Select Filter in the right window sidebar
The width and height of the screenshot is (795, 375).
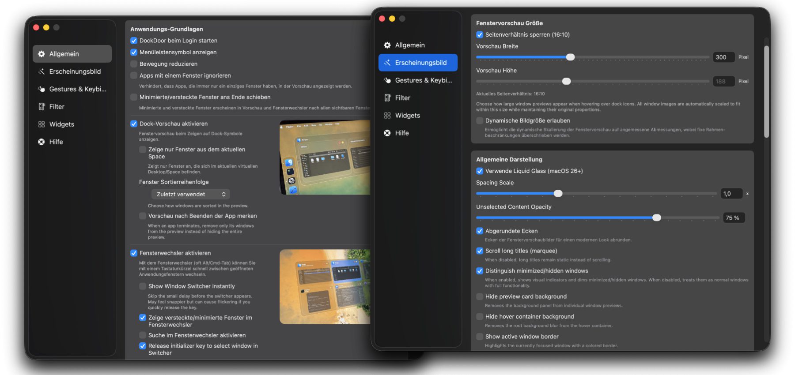point(402,98)
